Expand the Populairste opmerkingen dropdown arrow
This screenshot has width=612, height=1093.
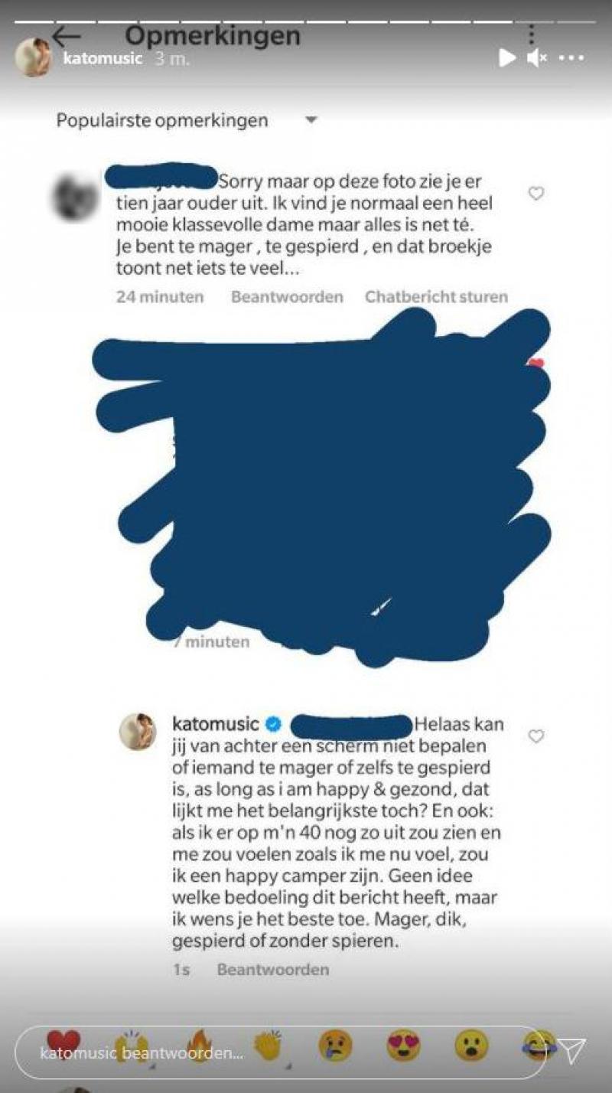coord(311,120)
